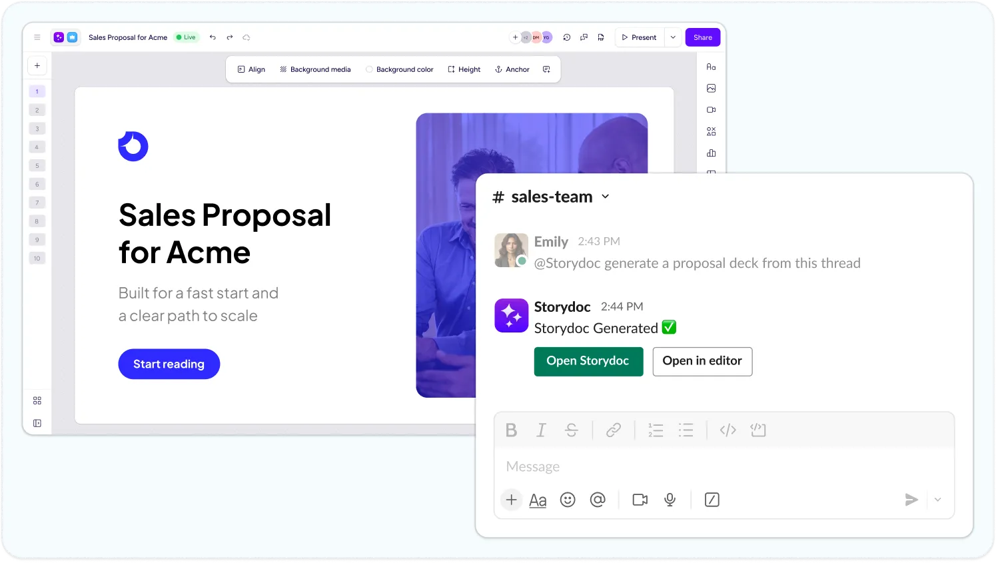Open Background media option
The image size is (996, 563).
(x=315, y=69)
